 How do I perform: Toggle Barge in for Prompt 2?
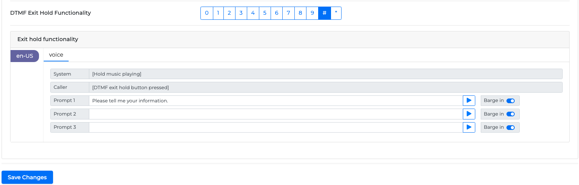coord(510,114)
